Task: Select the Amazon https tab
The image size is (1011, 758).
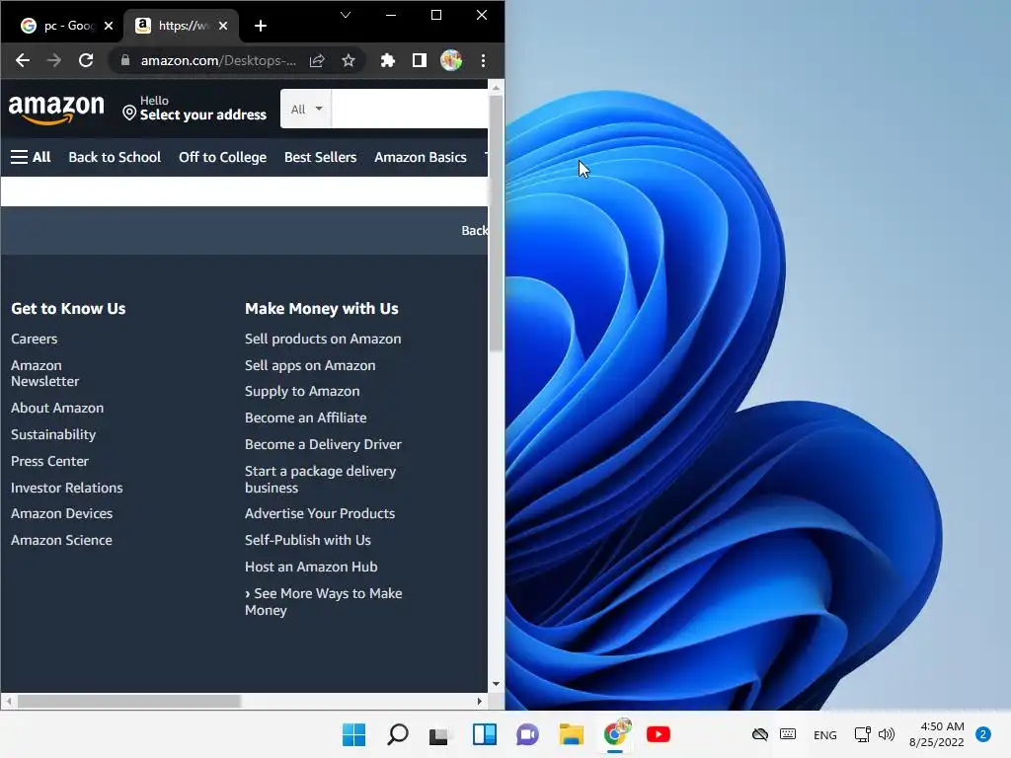Action: tap(181, 26)
